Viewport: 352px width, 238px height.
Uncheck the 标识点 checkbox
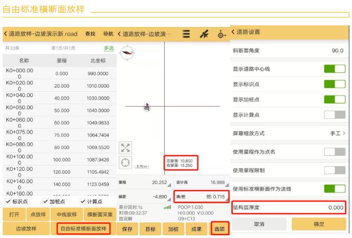tap(7, 201)
